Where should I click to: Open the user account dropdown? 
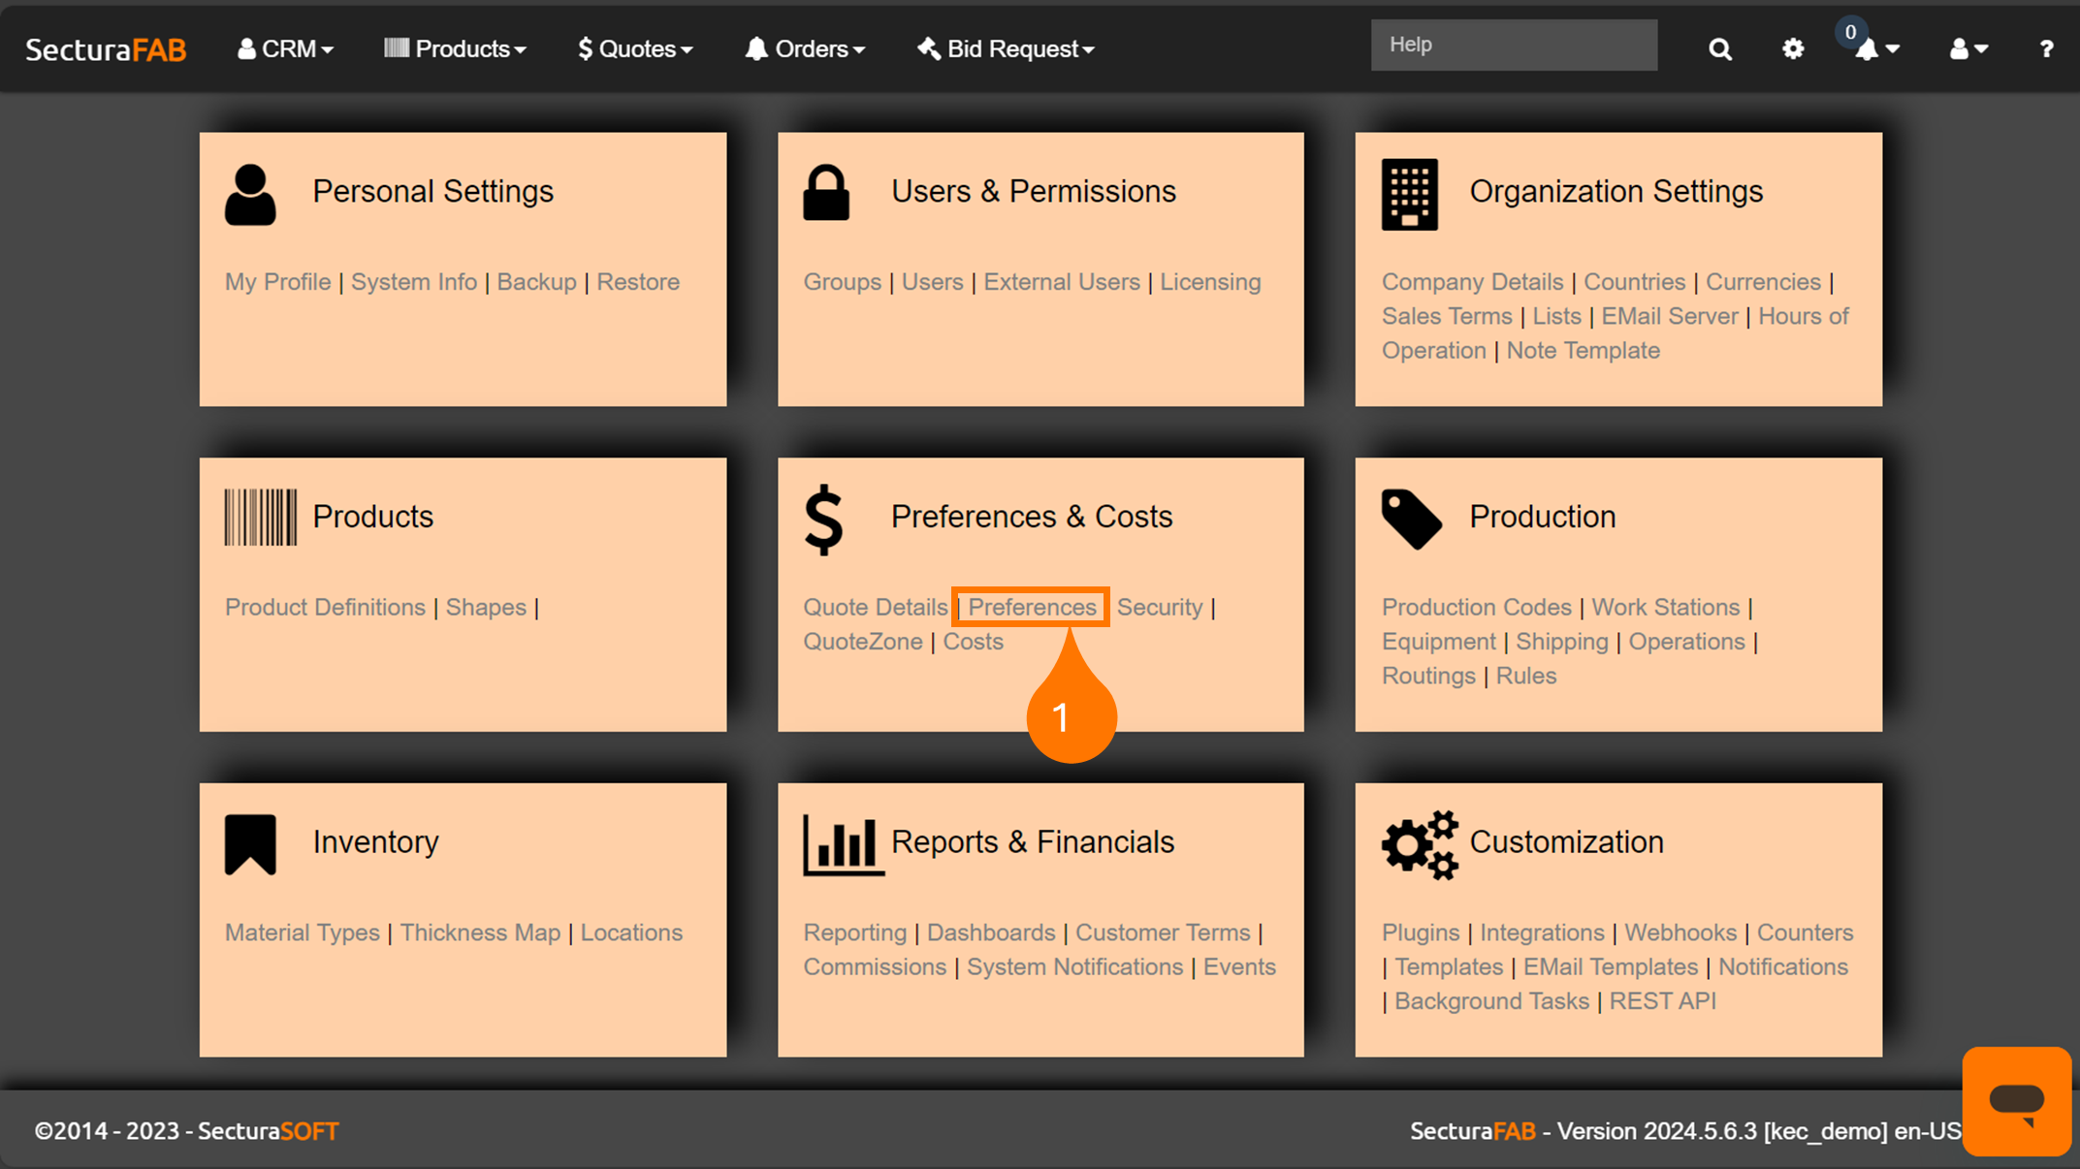1968,49
